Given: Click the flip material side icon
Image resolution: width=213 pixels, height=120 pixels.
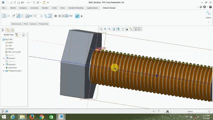Looking at the screenshot, I should click(27, 16).
